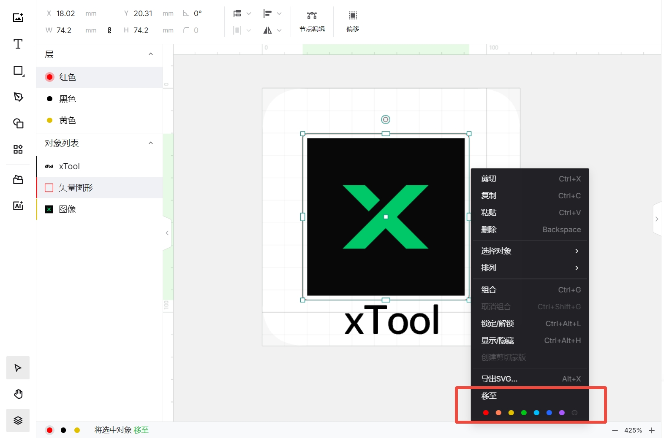Click 锁定/解锁 in the context menu
The height and width of the screenshot is (438, 664).
[530, 324]
